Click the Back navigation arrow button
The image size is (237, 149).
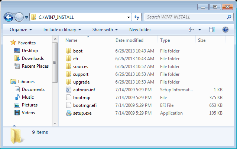[9, 17]
